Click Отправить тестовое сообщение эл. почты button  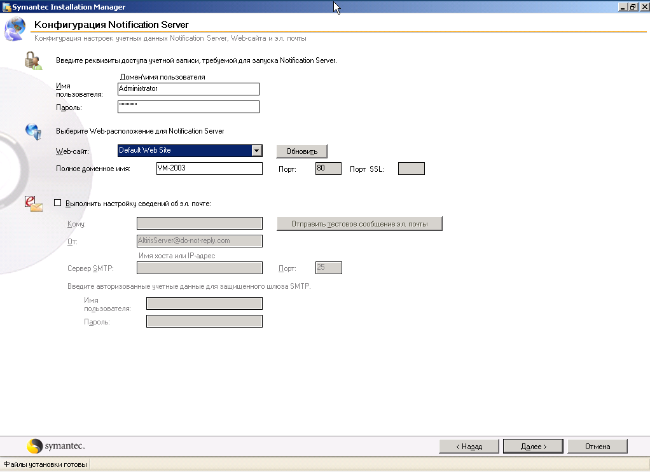tap(359, 223)
